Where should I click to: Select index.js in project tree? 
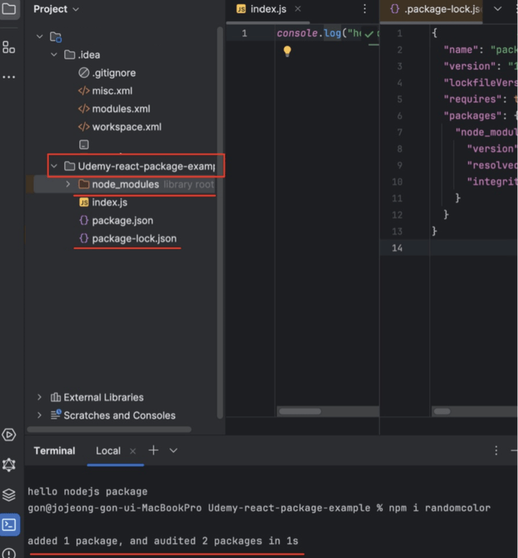click(x=109, y=202)
